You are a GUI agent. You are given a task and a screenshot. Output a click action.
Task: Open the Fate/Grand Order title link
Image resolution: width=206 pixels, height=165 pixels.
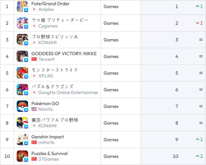pyautogui.click(x=50, y=4)
